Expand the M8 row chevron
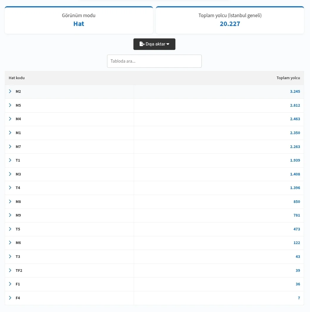The image size is (310, 312). click(x=10, y=201)
